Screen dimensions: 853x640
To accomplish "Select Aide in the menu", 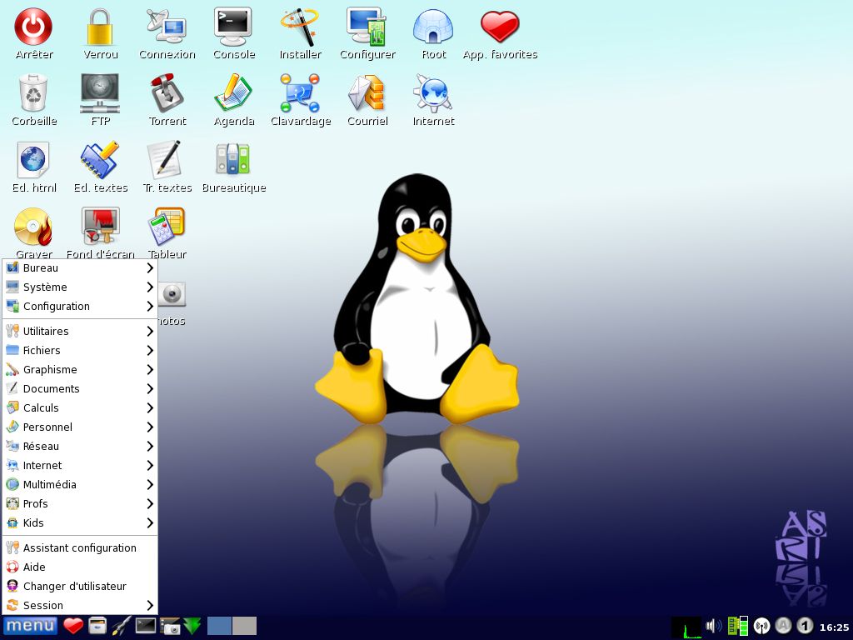I will coord(80,567).
